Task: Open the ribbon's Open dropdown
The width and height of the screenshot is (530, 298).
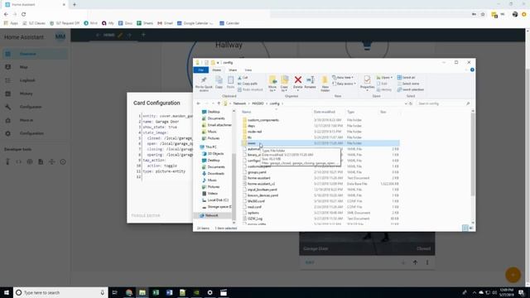Action: click(x=384, y=78)
